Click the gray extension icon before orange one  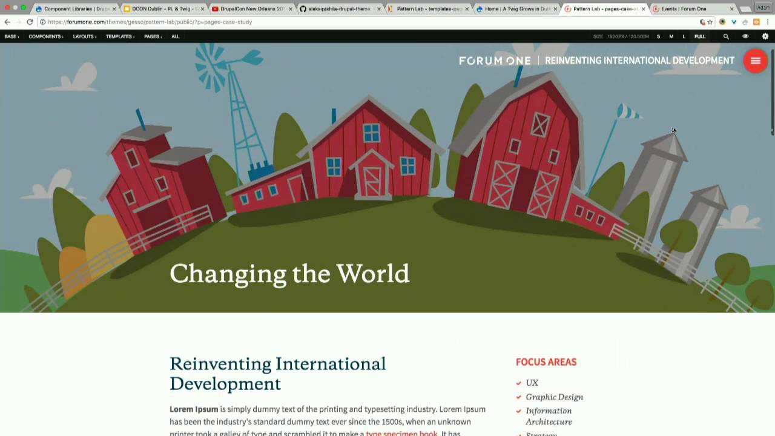pyautogui.click(x=745, y=22)
